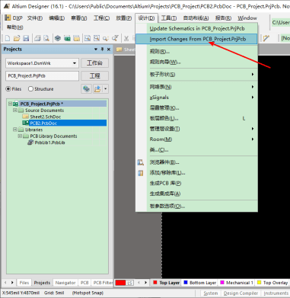Open the Workspace1.DsnWrk dropdown
The height and width of the screenshot is (298, 290).
tap(75, 63)
